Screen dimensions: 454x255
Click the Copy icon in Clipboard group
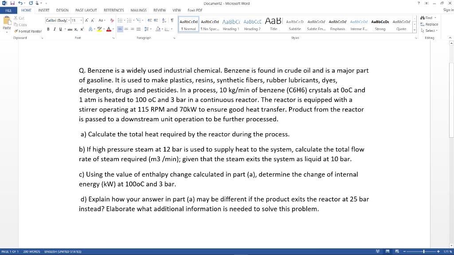point(16,25)
